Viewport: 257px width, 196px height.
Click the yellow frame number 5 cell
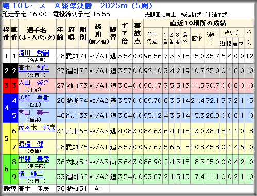tap(7, 138)
